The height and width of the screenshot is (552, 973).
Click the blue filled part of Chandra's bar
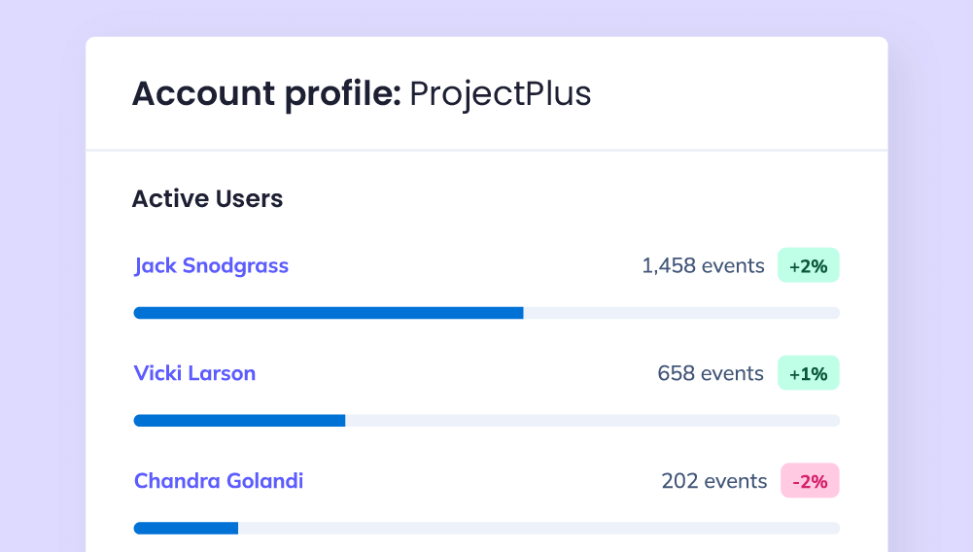186,528
